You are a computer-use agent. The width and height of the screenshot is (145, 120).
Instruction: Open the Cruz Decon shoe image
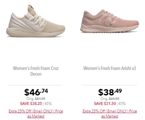click(x=36, y=21)
